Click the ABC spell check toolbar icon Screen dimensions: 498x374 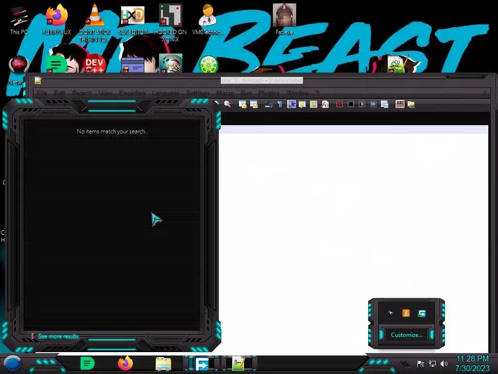coord(400,104)
